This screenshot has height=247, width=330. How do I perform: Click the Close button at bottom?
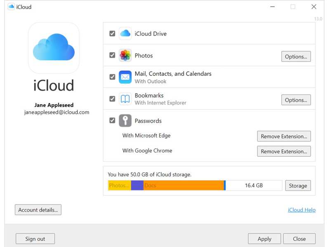click(299, 239)
